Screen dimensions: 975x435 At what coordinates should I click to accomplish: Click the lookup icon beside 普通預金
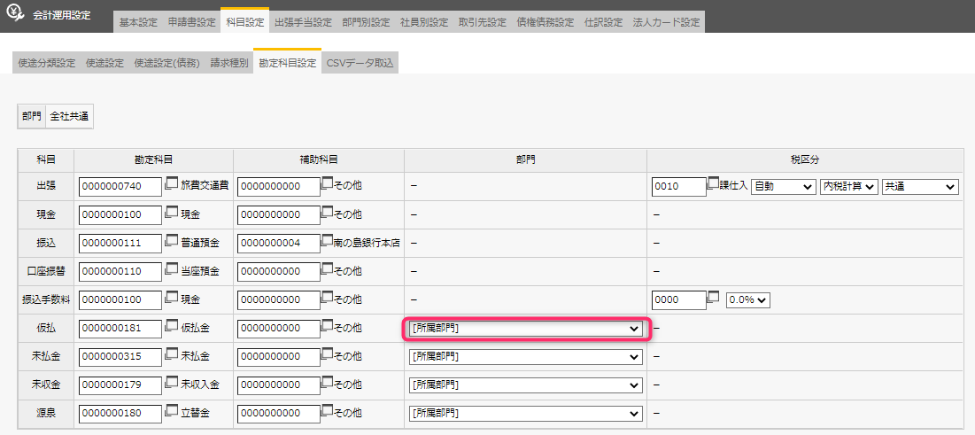pos(172,241)
